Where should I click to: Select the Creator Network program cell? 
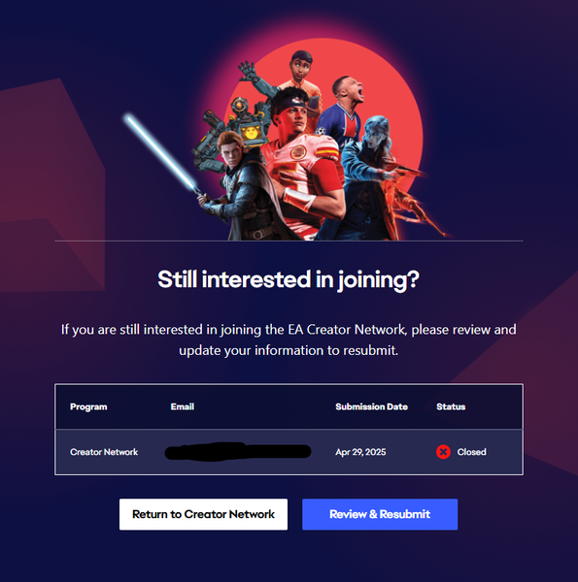tap(104, 452)
